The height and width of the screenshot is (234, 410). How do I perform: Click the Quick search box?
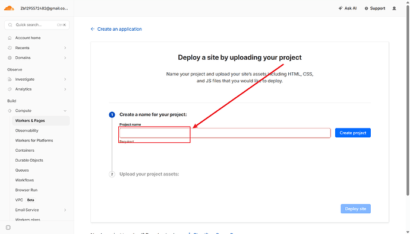tap(37, 25)
